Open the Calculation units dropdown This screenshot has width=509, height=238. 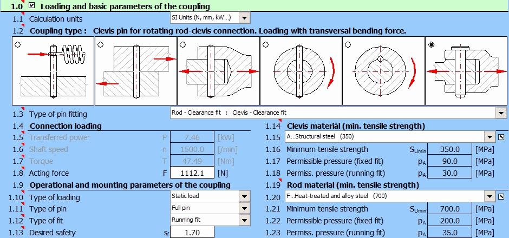click(244, 18)
